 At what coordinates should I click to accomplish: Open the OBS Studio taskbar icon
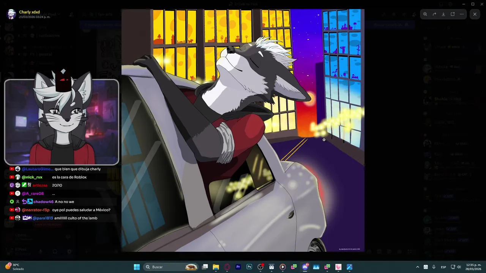[260, 267]
